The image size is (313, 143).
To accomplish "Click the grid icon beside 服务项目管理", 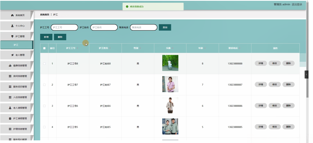I will (10, 87).
